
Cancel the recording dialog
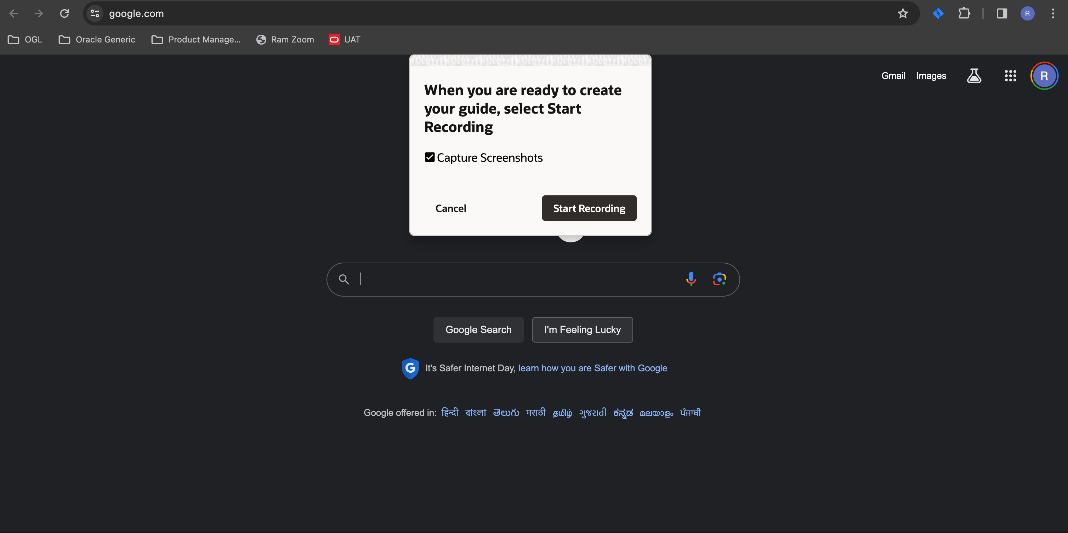(451, 208)
